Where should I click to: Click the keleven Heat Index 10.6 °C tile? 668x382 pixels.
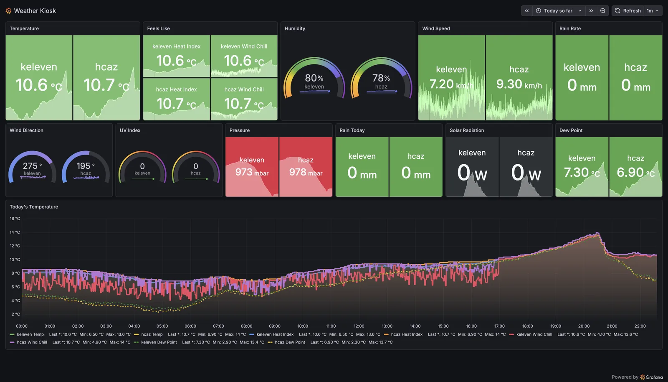[176, 56]
